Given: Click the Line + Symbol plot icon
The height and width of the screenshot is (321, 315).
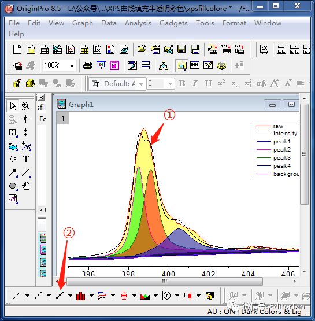Looking at the screenshot, I should coord(60,296).
